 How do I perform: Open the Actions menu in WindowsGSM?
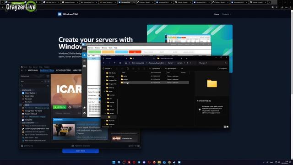click(98, 48)
